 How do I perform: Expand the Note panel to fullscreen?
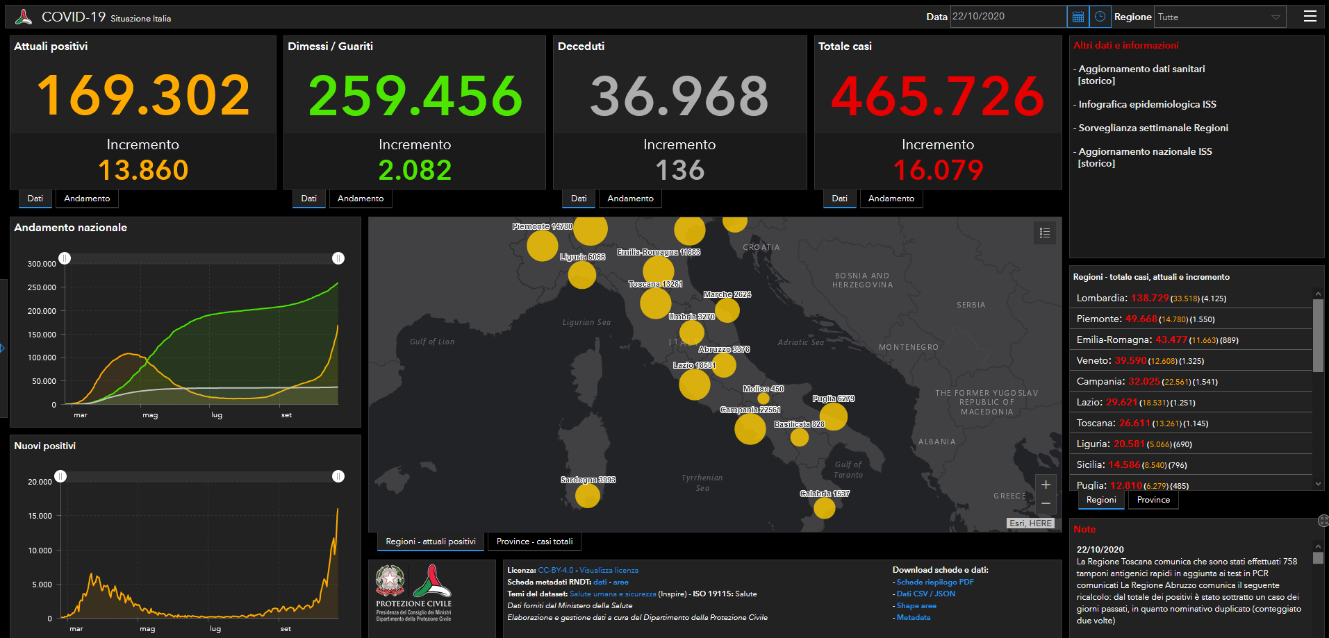click(x=1323, y=521)
